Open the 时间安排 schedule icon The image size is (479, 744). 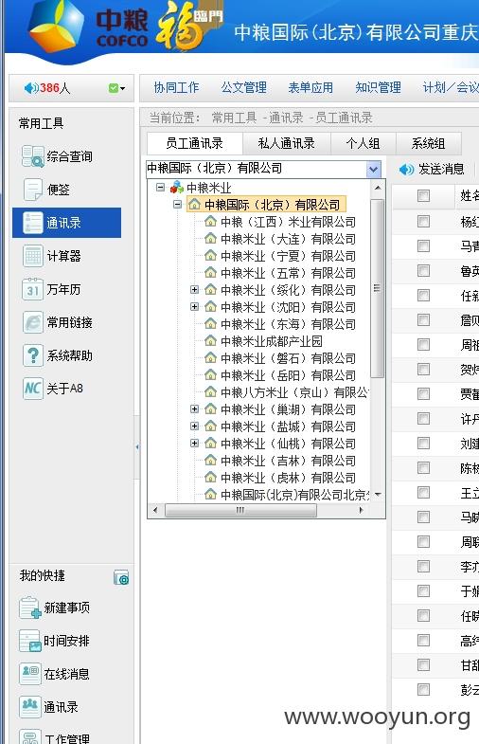tap(30, 641)
